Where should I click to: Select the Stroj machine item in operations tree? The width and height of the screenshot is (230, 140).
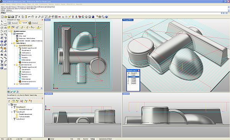click(22, 36)
